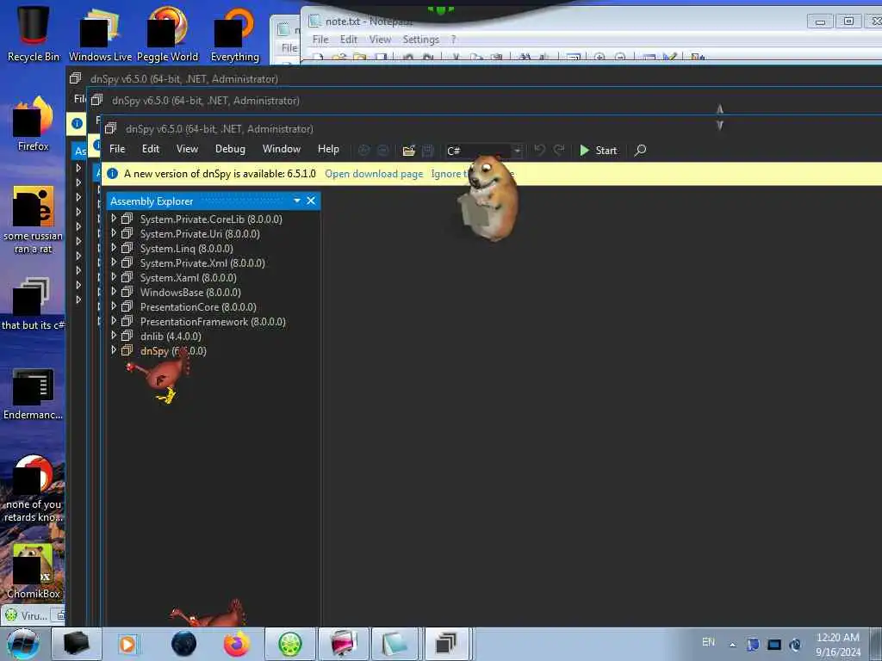Open the File menu in front dnSpy window
The image size is (882, 661).
pyautogui.click(x=117, y=149)
